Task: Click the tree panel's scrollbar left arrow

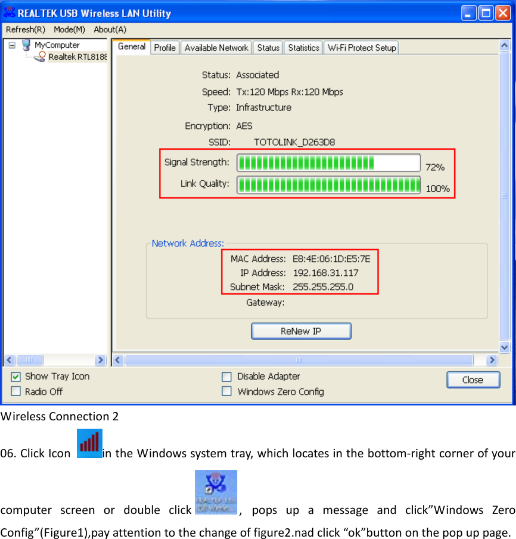Action: pyautogui.click(x=10, y=360)
